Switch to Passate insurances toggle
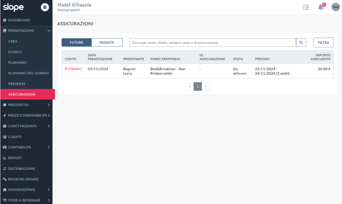342x204 pixels. click(x=107, y=42)
